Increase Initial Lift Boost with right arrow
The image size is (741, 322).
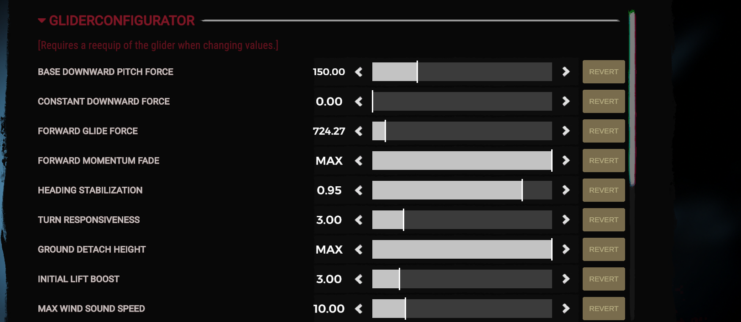(566, 279)
